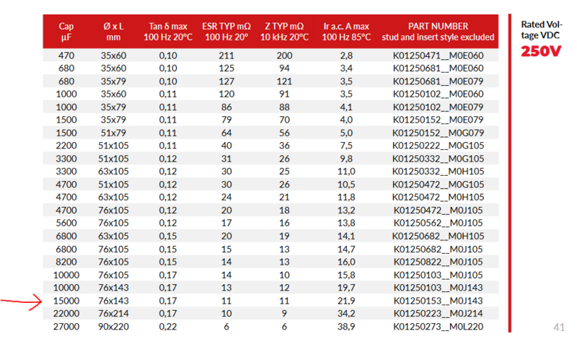Viewport: 577px width, 349px height.
Task: Click the Rated Voltage VDC text
Action: point(542,30)
